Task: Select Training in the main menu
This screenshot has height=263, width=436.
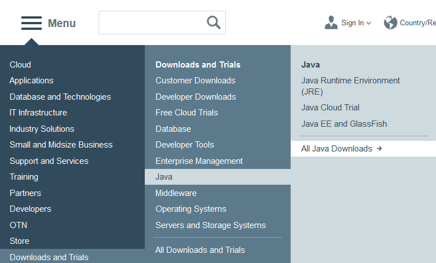Action: (x=24, y=177)
